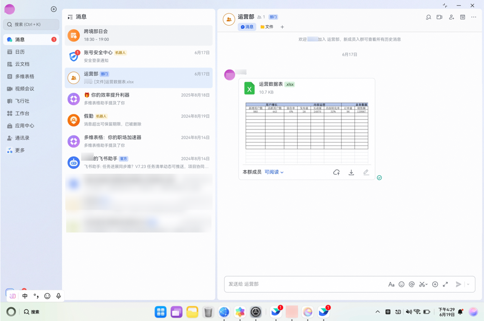484x321 pixels.
Task: Focus the 发送给 运营部 message input
Action: [x=305, y=284]
